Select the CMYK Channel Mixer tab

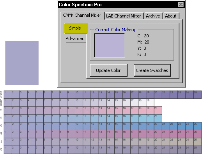click(82, 16)
